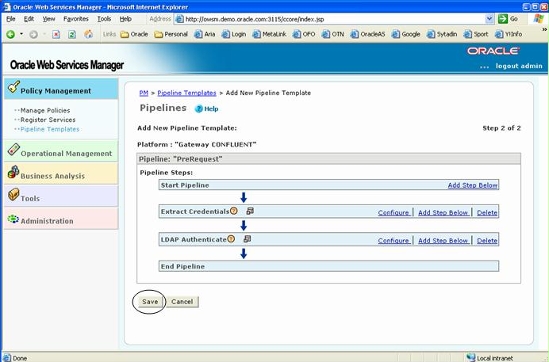Expand the Business Analysis sidebar section

point(52,176)
